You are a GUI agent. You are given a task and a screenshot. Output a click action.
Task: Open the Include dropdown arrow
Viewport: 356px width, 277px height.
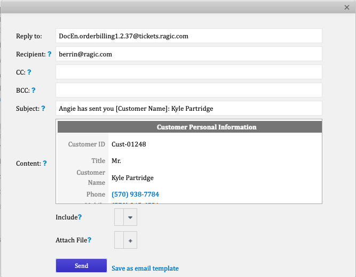tap(130, 217)
